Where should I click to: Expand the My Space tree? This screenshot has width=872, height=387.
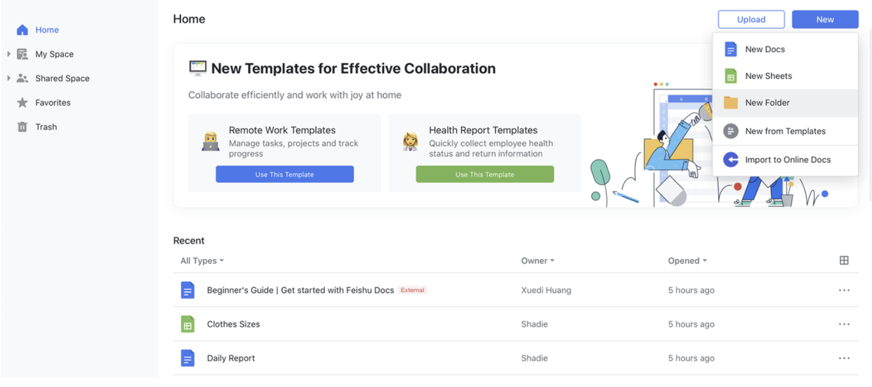click(x=9, y=54)
